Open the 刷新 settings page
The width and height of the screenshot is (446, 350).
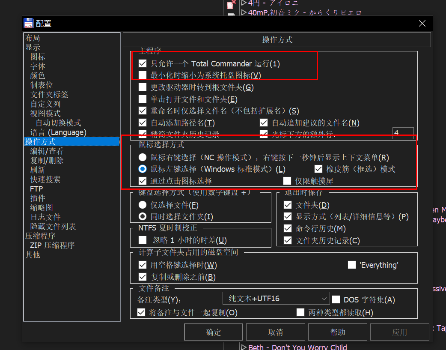38,170
